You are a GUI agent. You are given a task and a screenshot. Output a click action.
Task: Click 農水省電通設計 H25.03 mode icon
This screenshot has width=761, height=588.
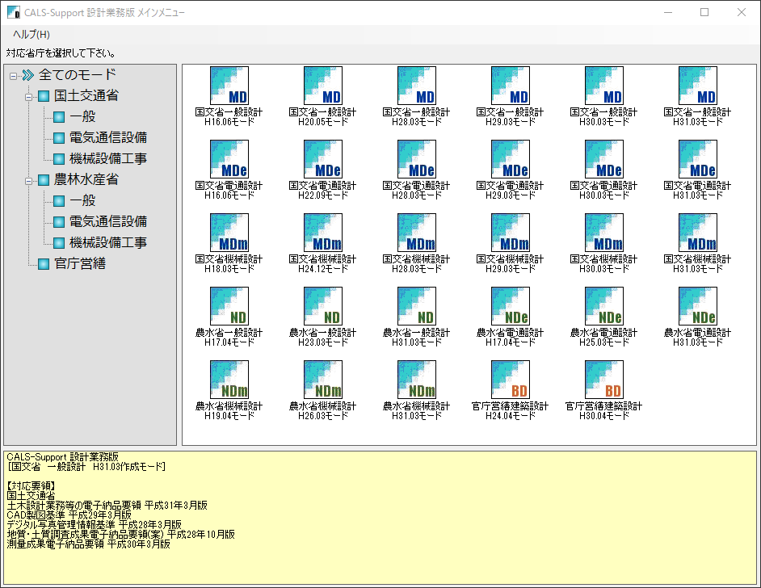point(603,306)
